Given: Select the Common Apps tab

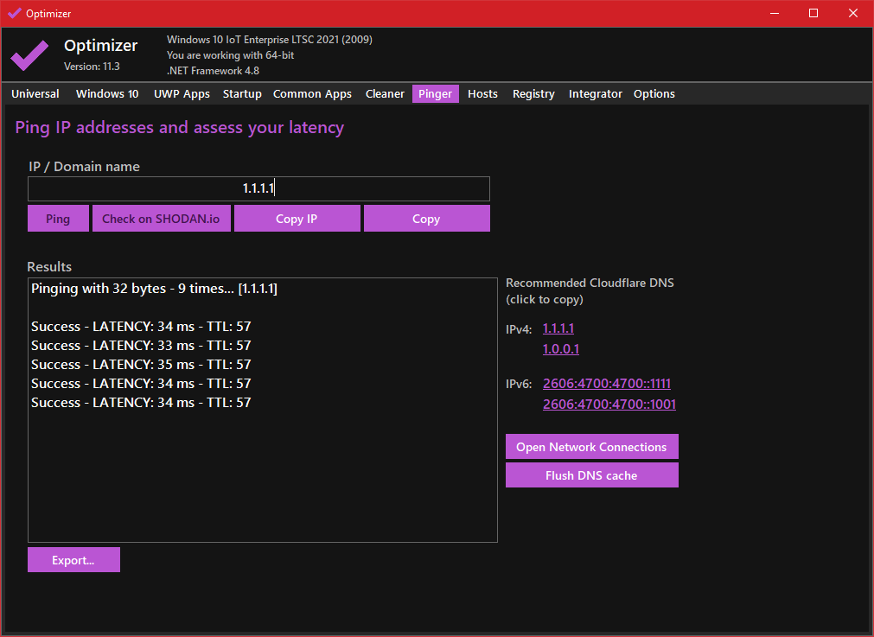Looking at the screenshot, I should pos(312,94).
